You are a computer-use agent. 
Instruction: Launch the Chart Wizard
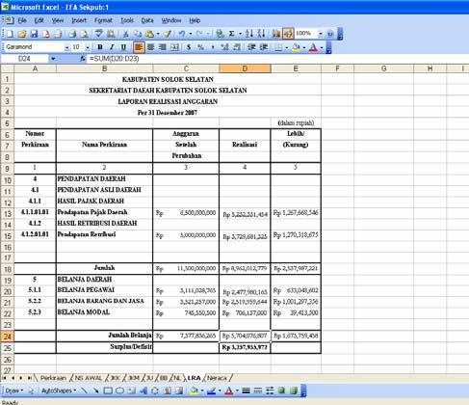click(275, 34)
